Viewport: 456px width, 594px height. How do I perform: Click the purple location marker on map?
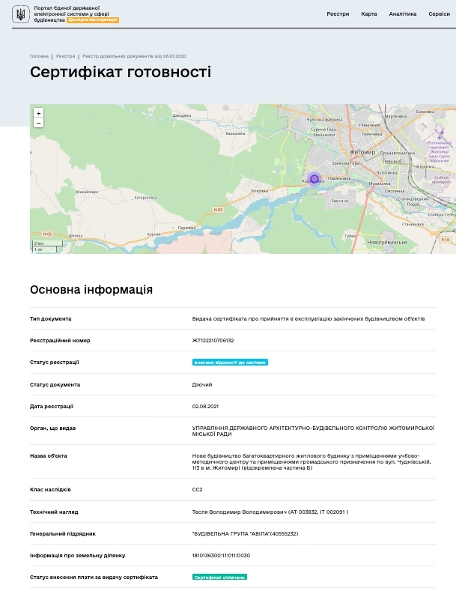[x=314, y=179]
